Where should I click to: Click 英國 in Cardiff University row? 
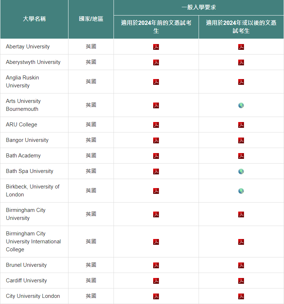click(x=91, y=280)
